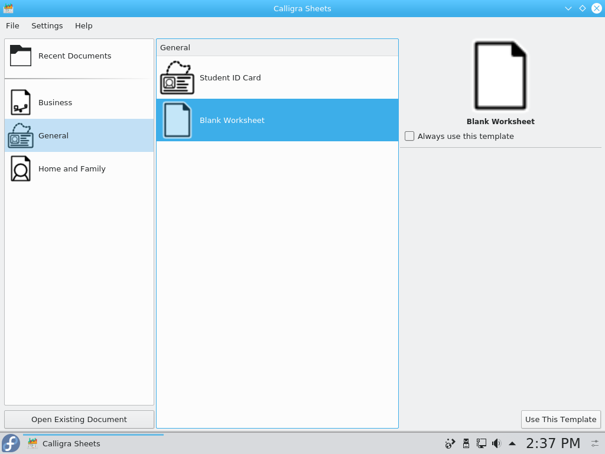The height and width of the screenshot is (454, 605).
Task: Open the volume speaker tray icon
Action: 496,443
